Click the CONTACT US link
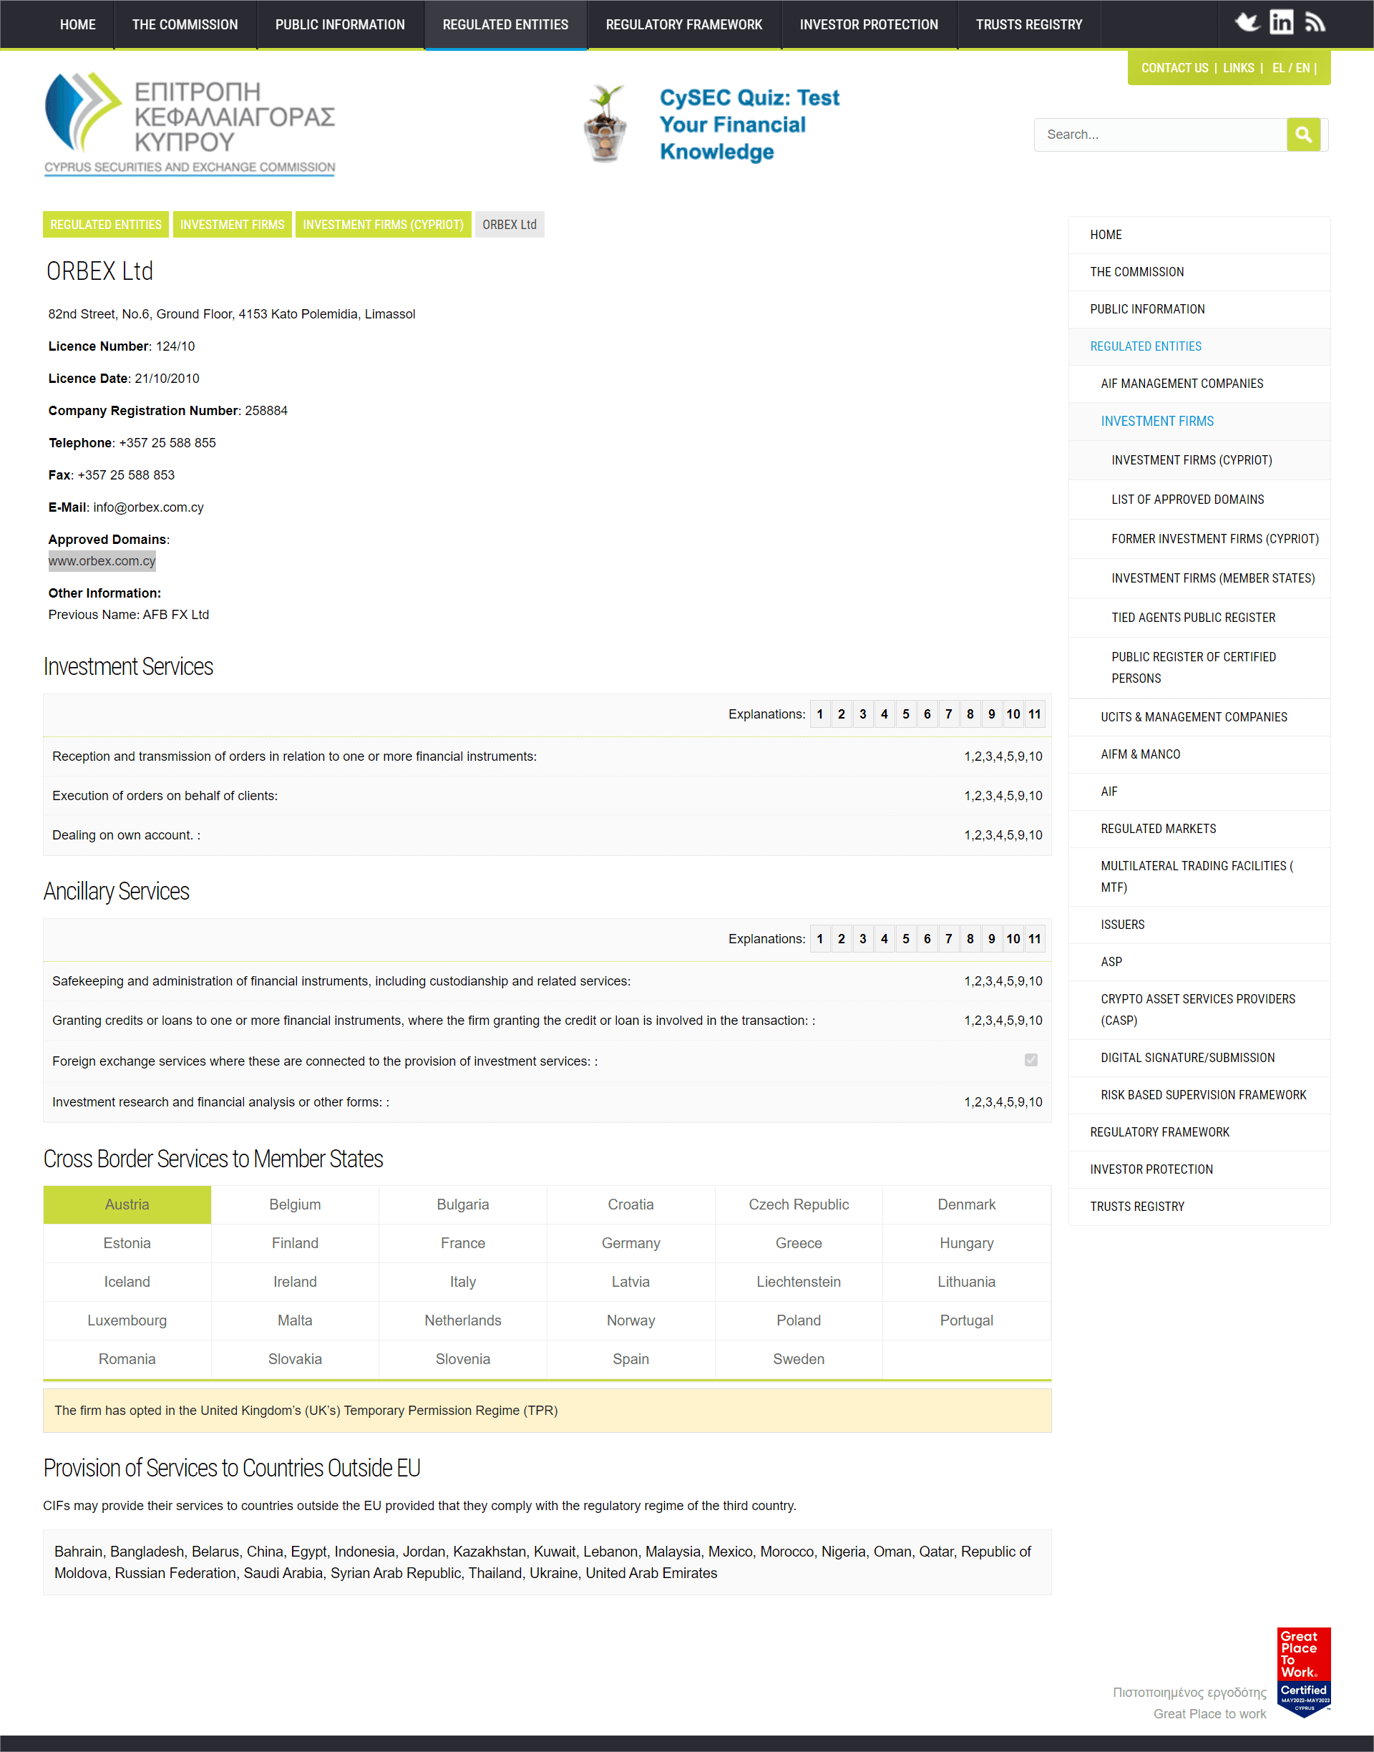This screenshot has height=1752, width=1374. 1174,69
